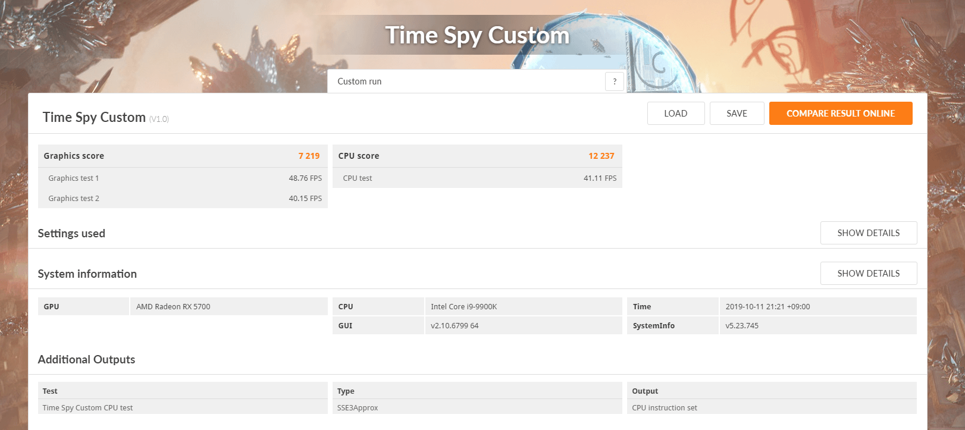This screenshot has height=430, width=965.
Task: Click the 41.11 FPS value
Action: (x=600, y=178)
